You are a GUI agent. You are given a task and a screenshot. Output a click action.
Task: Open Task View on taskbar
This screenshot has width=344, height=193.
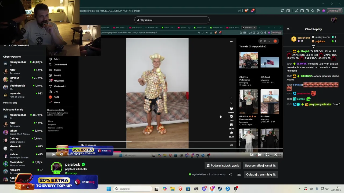pos(156,189)
